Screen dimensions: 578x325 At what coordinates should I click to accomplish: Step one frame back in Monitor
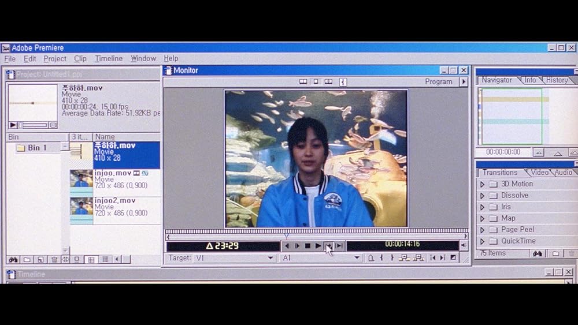[287, 246]
